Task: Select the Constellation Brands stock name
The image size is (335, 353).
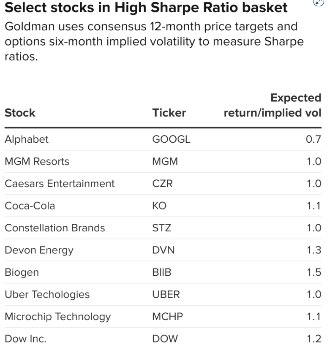Action: tap(54, 228)
